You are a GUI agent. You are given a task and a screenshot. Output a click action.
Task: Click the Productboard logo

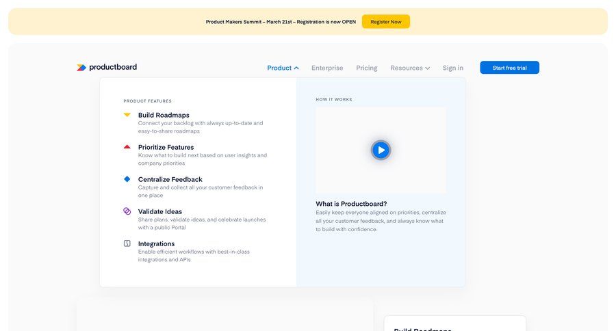107,67
